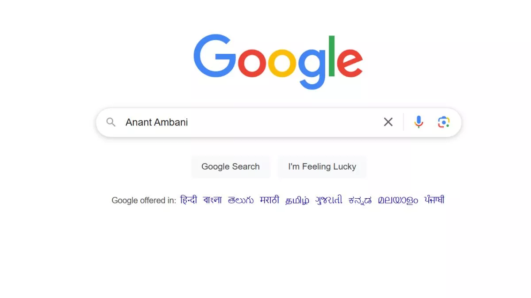
Task: Select the Bengali (বাংলা) language link
Action: point(212,200)
